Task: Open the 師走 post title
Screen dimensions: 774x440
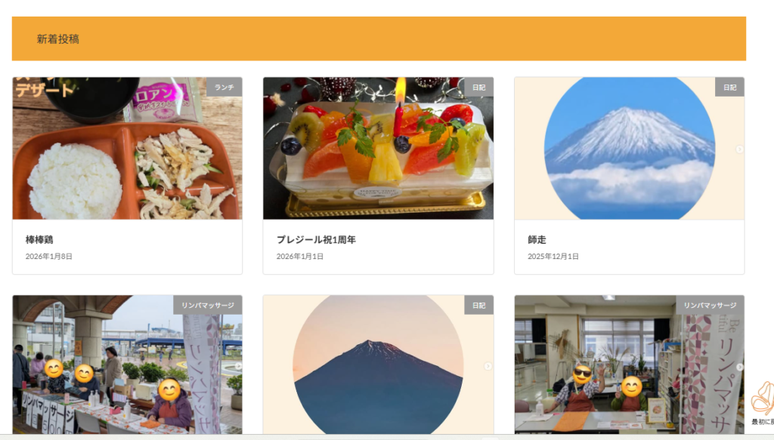Action: click(537, 239)
